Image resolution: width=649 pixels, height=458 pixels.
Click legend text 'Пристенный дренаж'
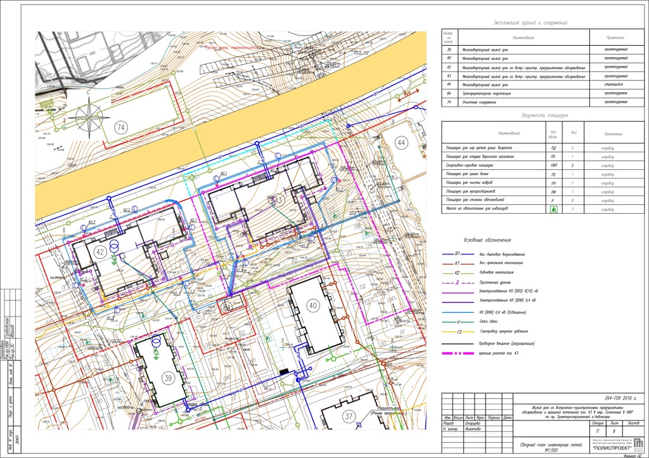[495, 282]
